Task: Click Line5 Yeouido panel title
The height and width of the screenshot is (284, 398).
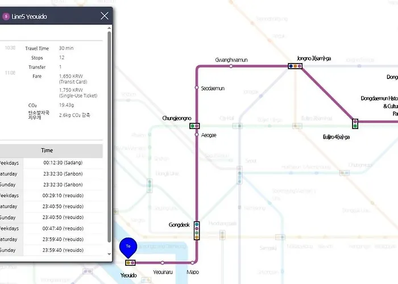Action: pos(29,16)
